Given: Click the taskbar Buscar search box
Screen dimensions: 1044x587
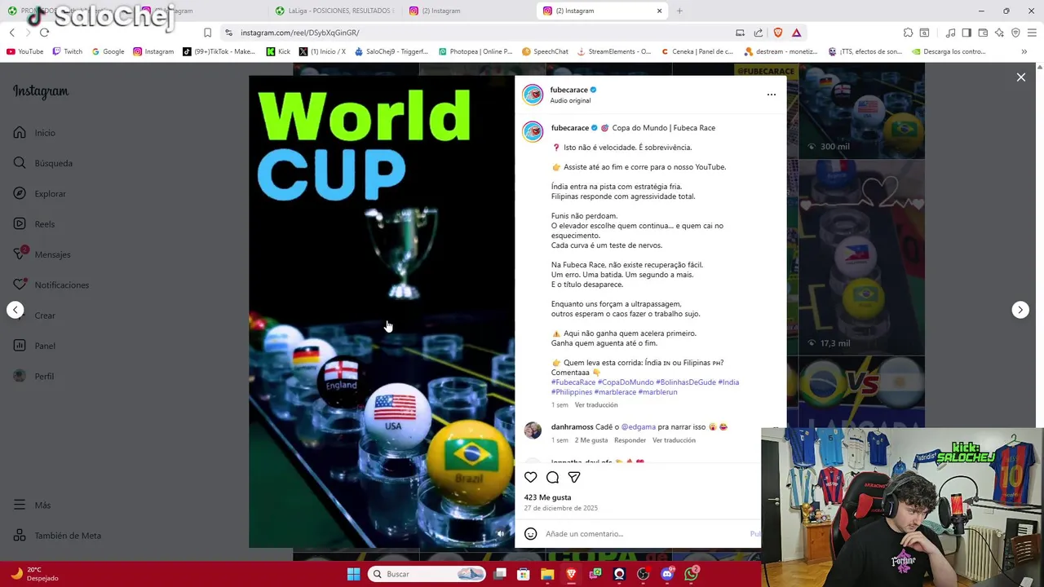Looking at the screenshot, I should pos(426,574).
